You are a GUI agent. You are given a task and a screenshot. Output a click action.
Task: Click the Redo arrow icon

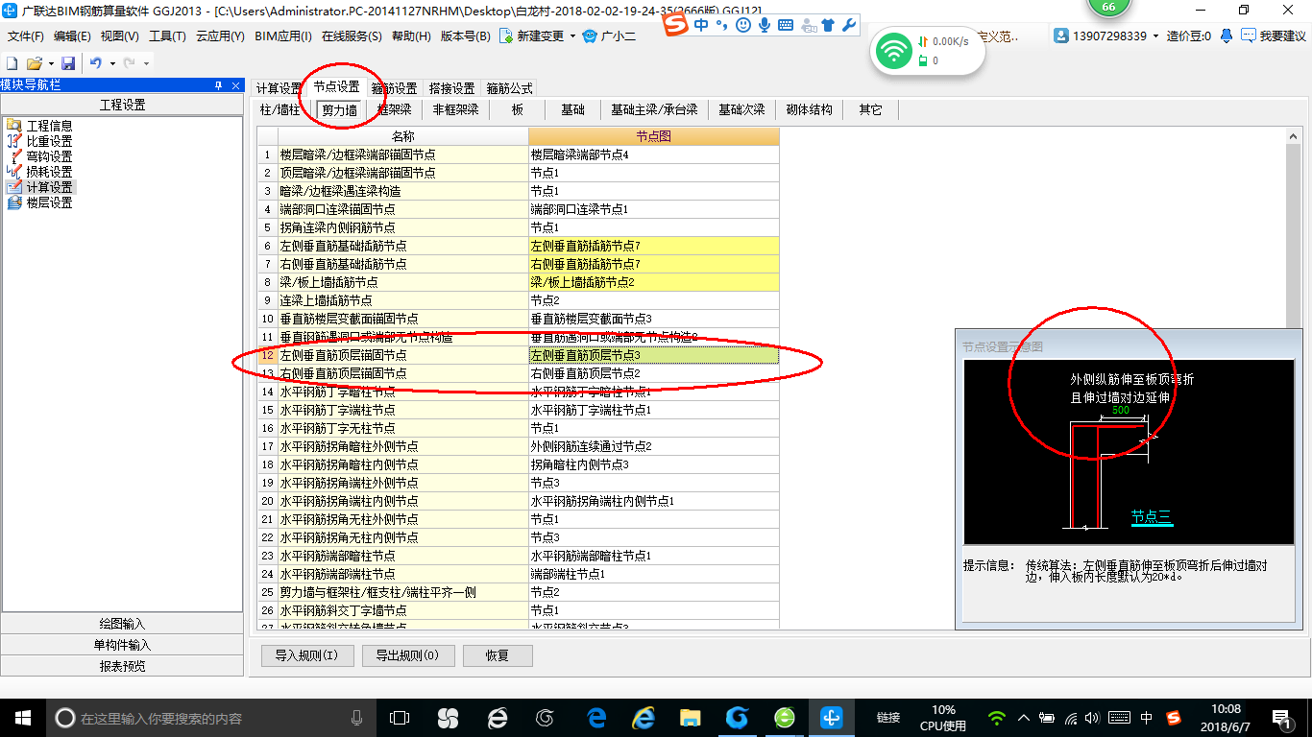[x=129, y=62]
